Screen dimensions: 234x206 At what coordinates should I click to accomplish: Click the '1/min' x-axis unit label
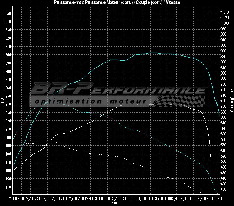pyautogui.click(x=116, y=203)
